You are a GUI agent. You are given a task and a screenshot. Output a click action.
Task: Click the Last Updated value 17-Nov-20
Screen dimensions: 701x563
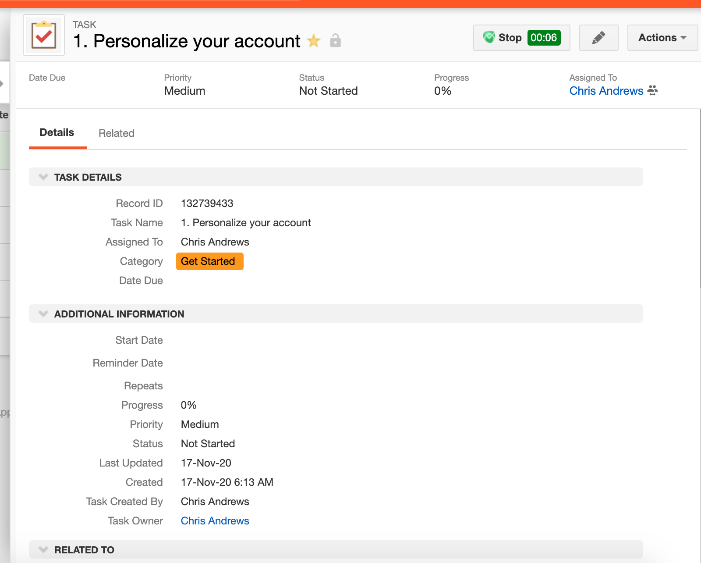[206, 463]
